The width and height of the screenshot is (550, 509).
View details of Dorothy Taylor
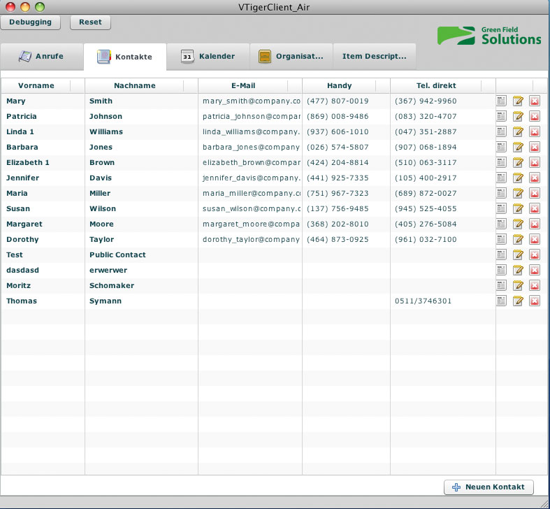pyautogui.click(x=501, y=239)
